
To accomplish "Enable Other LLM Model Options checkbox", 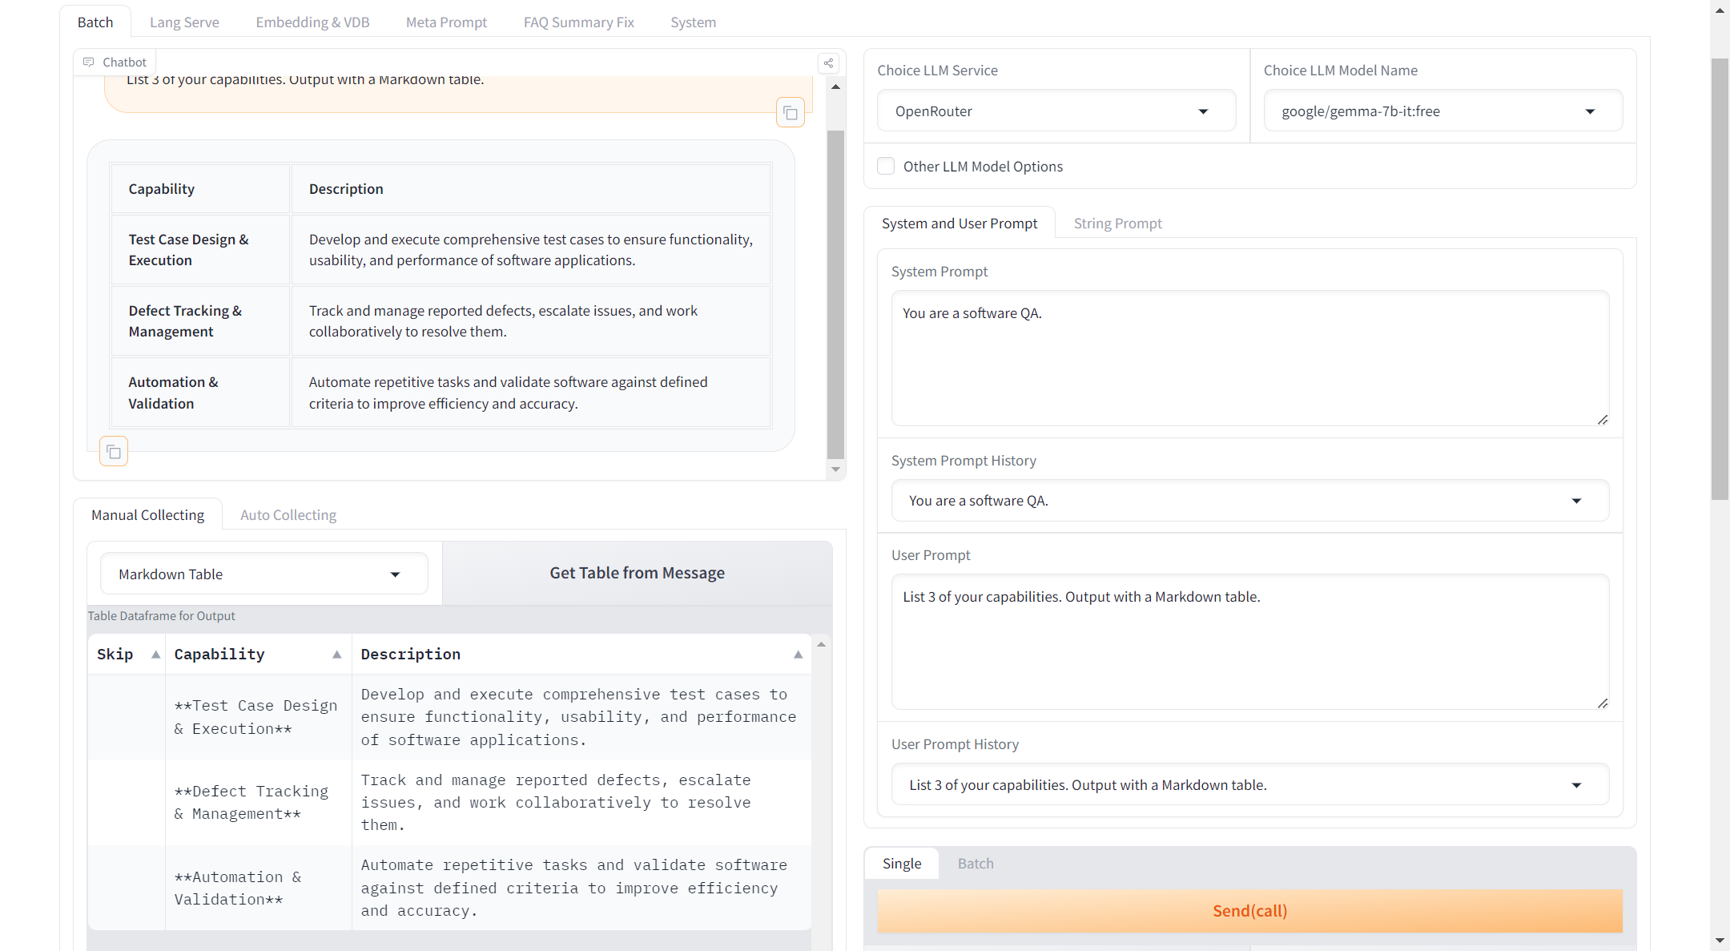I will [x=886, y=167].
